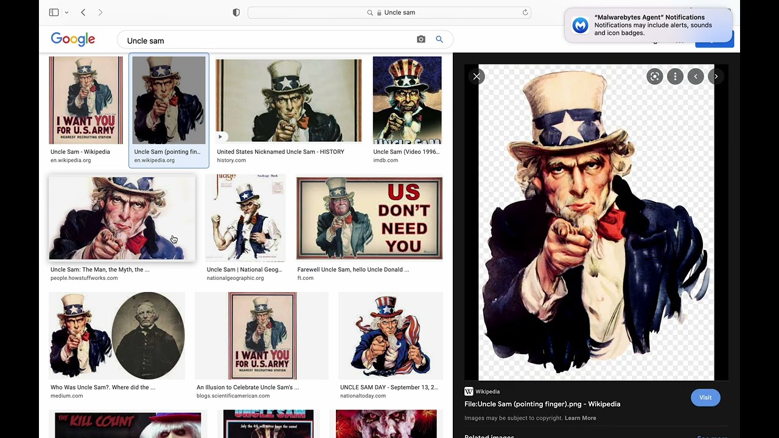The width and height of the screenshot is (779, 438).
Task: Click the Uncle Sam | National Geog... caption
Action: tap(244, 269)
